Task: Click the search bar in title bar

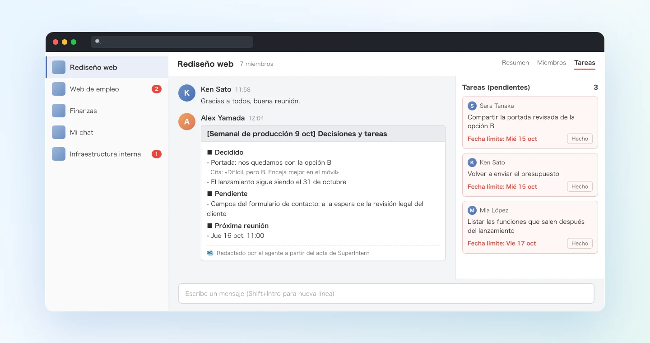Action: coord(172,42)
